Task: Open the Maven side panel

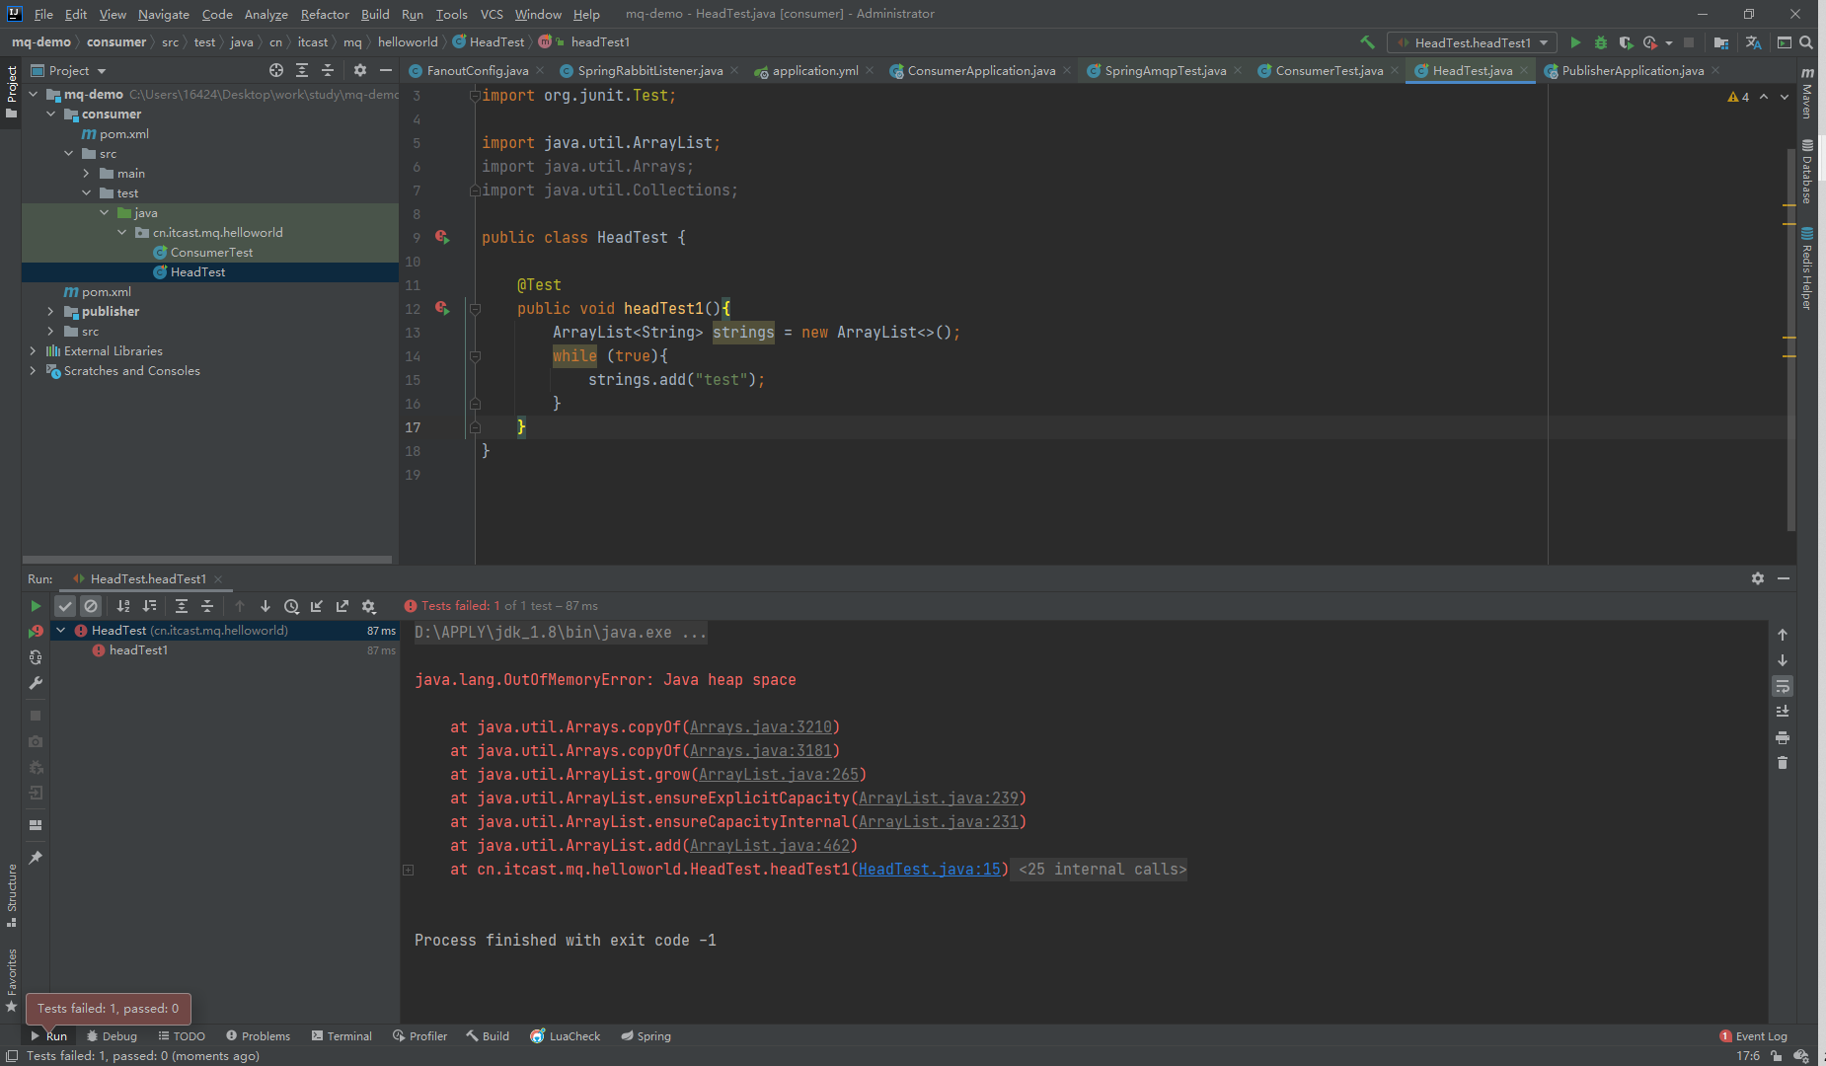Action: click(x=1807, y=94)
